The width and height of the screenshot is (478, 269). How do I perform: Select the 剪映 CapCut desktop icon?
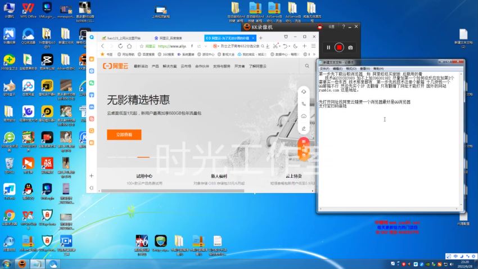tap(47, 62)
